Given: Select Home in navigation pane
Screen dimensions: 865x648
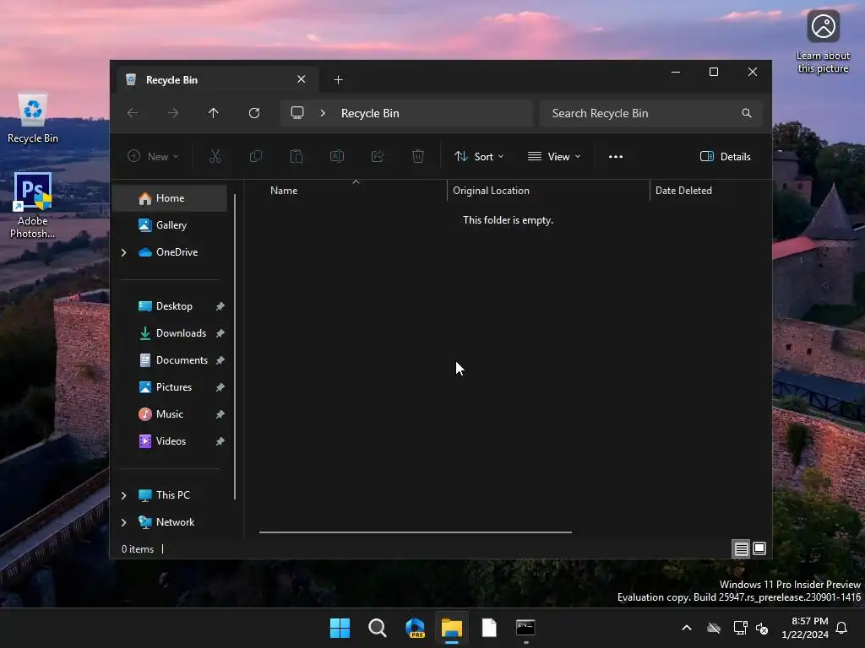Looking at the screenshot, I should pos(170,198).
